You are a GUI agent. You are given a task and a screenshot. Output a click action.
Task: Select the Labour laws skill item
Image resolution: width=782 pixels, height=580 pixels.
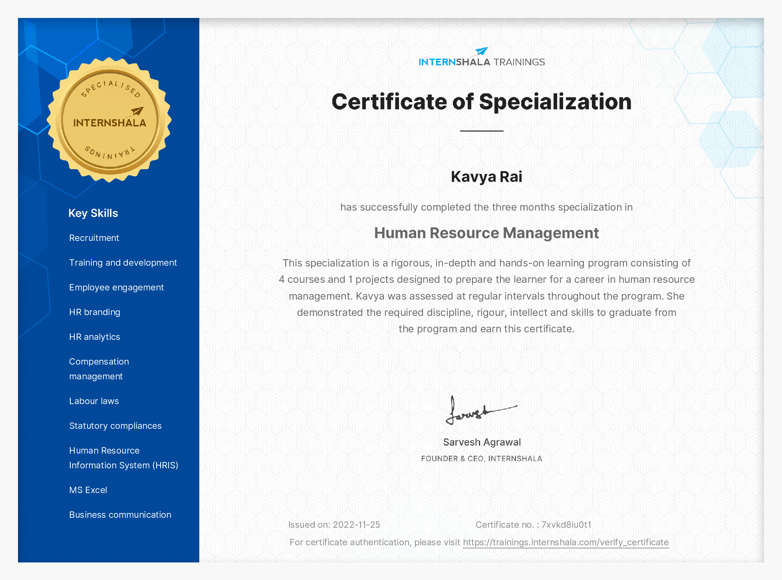pos(94,401)
